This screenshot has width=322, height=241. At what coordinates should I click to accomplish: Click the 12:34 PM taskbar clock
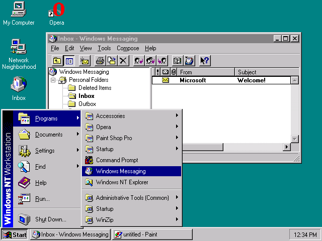tap(305, 234)
